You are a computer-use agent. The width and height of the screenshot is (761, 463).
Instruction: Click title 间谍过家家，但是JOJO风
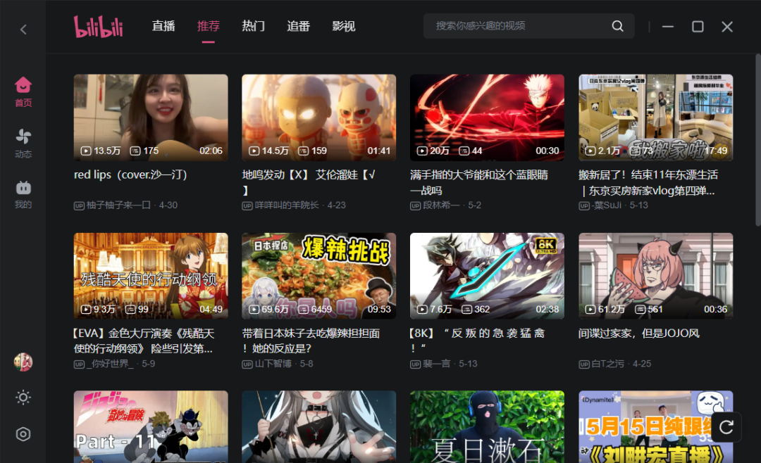pos(639,333)
